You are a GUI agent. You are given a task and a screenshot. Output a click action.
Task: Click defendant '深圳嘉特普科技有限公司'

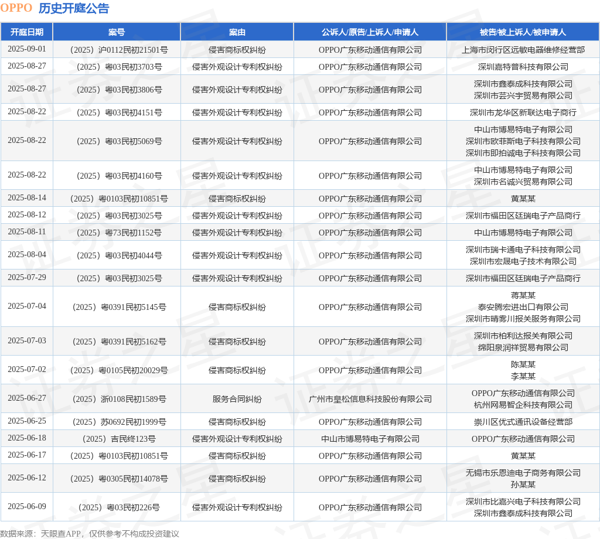coord(523,67)
